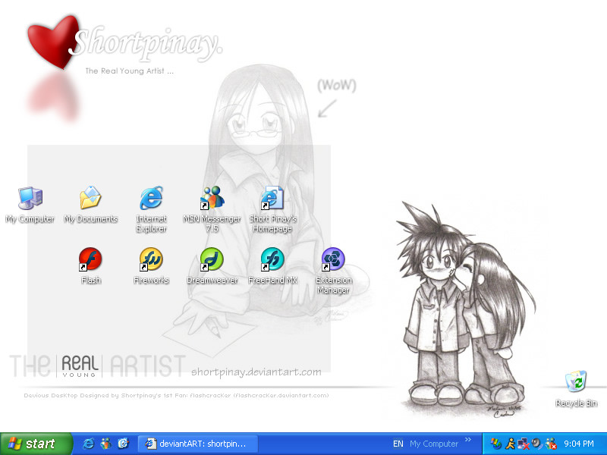Click the My Computer taskbar toolbar label

click(x=434, y=444)
